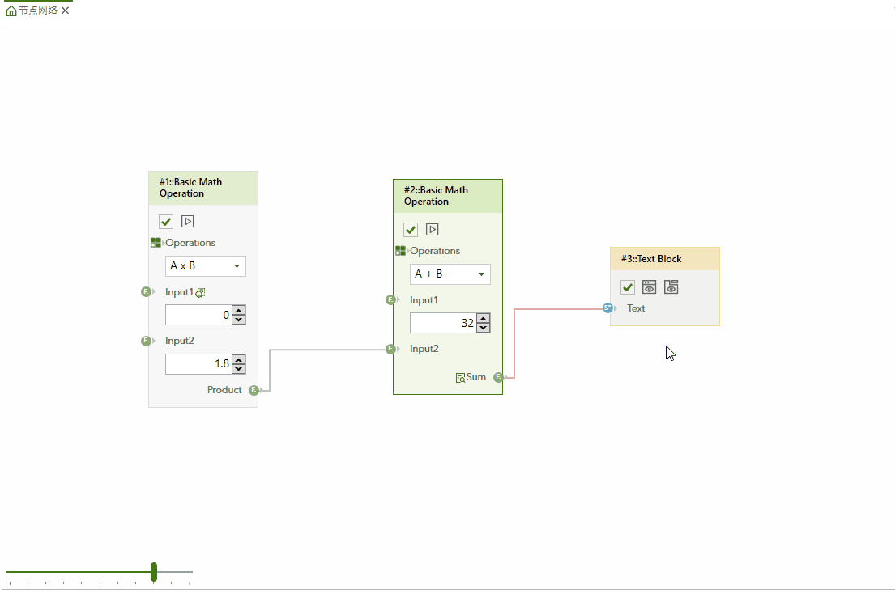This screenshot has width=895, height=594.
Task: Toggle the second eye preview icon in Text Block
Action: click(671, 287)
